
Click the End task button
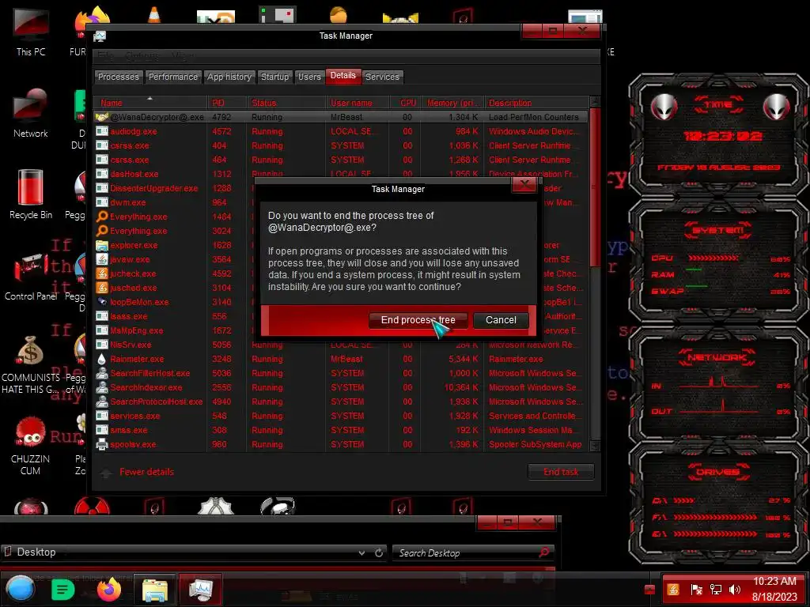[561, 472]
